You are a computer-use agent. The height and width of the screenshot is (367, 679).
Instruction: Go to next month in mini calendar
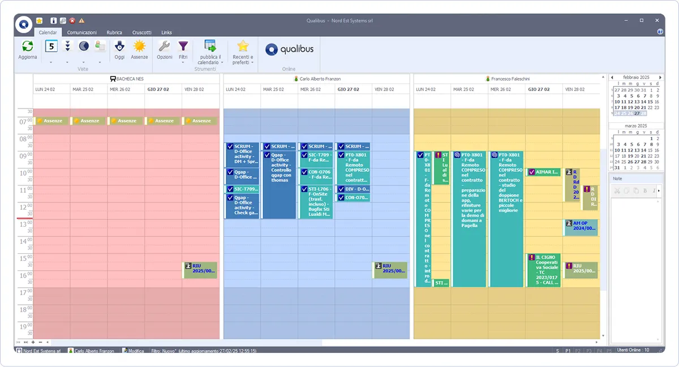click(x=660, y=77)
